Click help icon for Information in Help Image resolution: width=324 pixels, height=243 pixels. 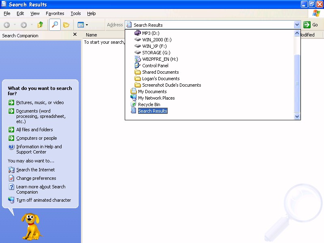(x=11, y=147)
